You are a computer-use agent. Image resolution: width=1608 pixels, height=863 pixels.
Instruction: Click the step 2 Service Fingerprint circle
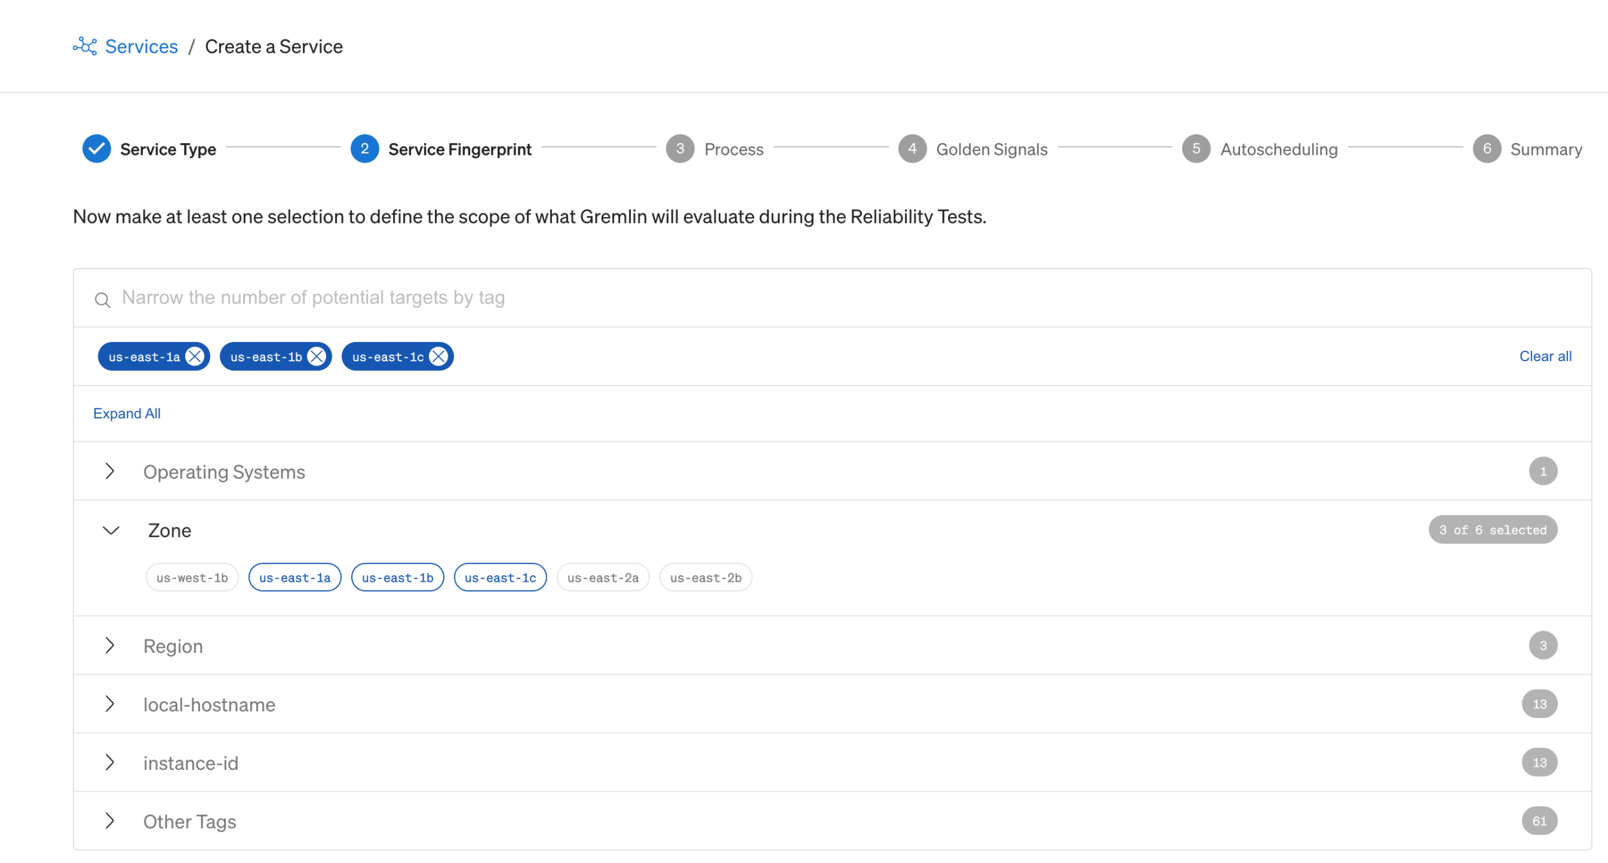click(364, 148)
